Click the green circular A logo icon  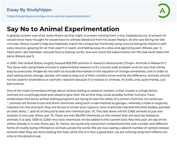(x=164, y=11)
